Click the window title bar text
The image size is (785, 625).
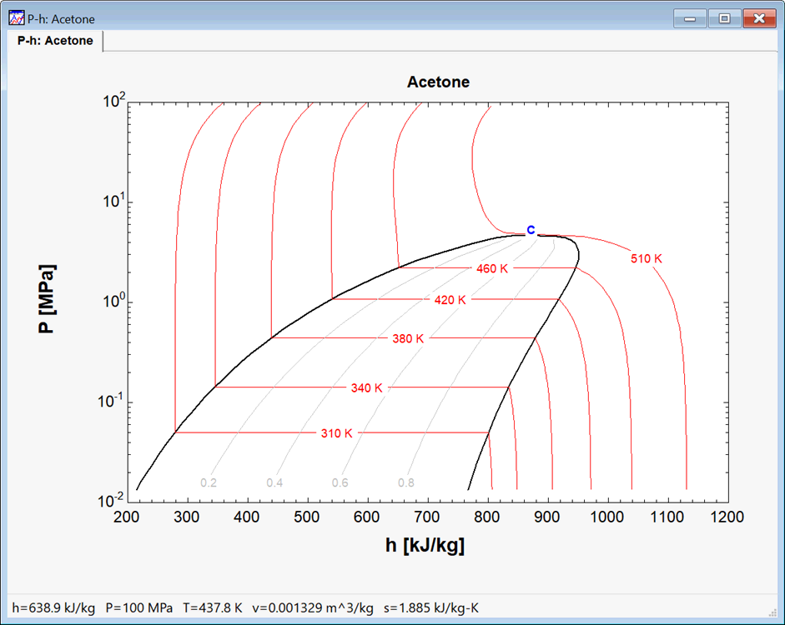[x=61, y=18]
